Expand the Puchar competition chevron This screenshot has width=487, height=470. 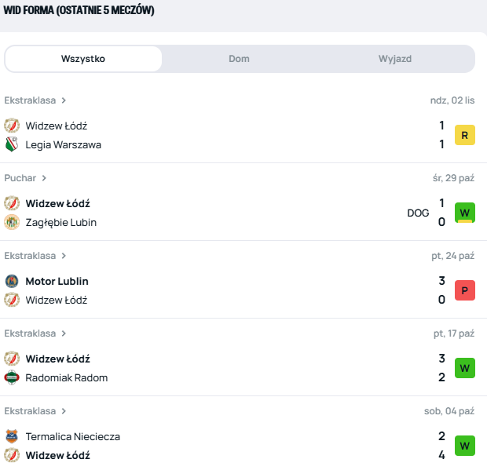[x=45, y=178]
